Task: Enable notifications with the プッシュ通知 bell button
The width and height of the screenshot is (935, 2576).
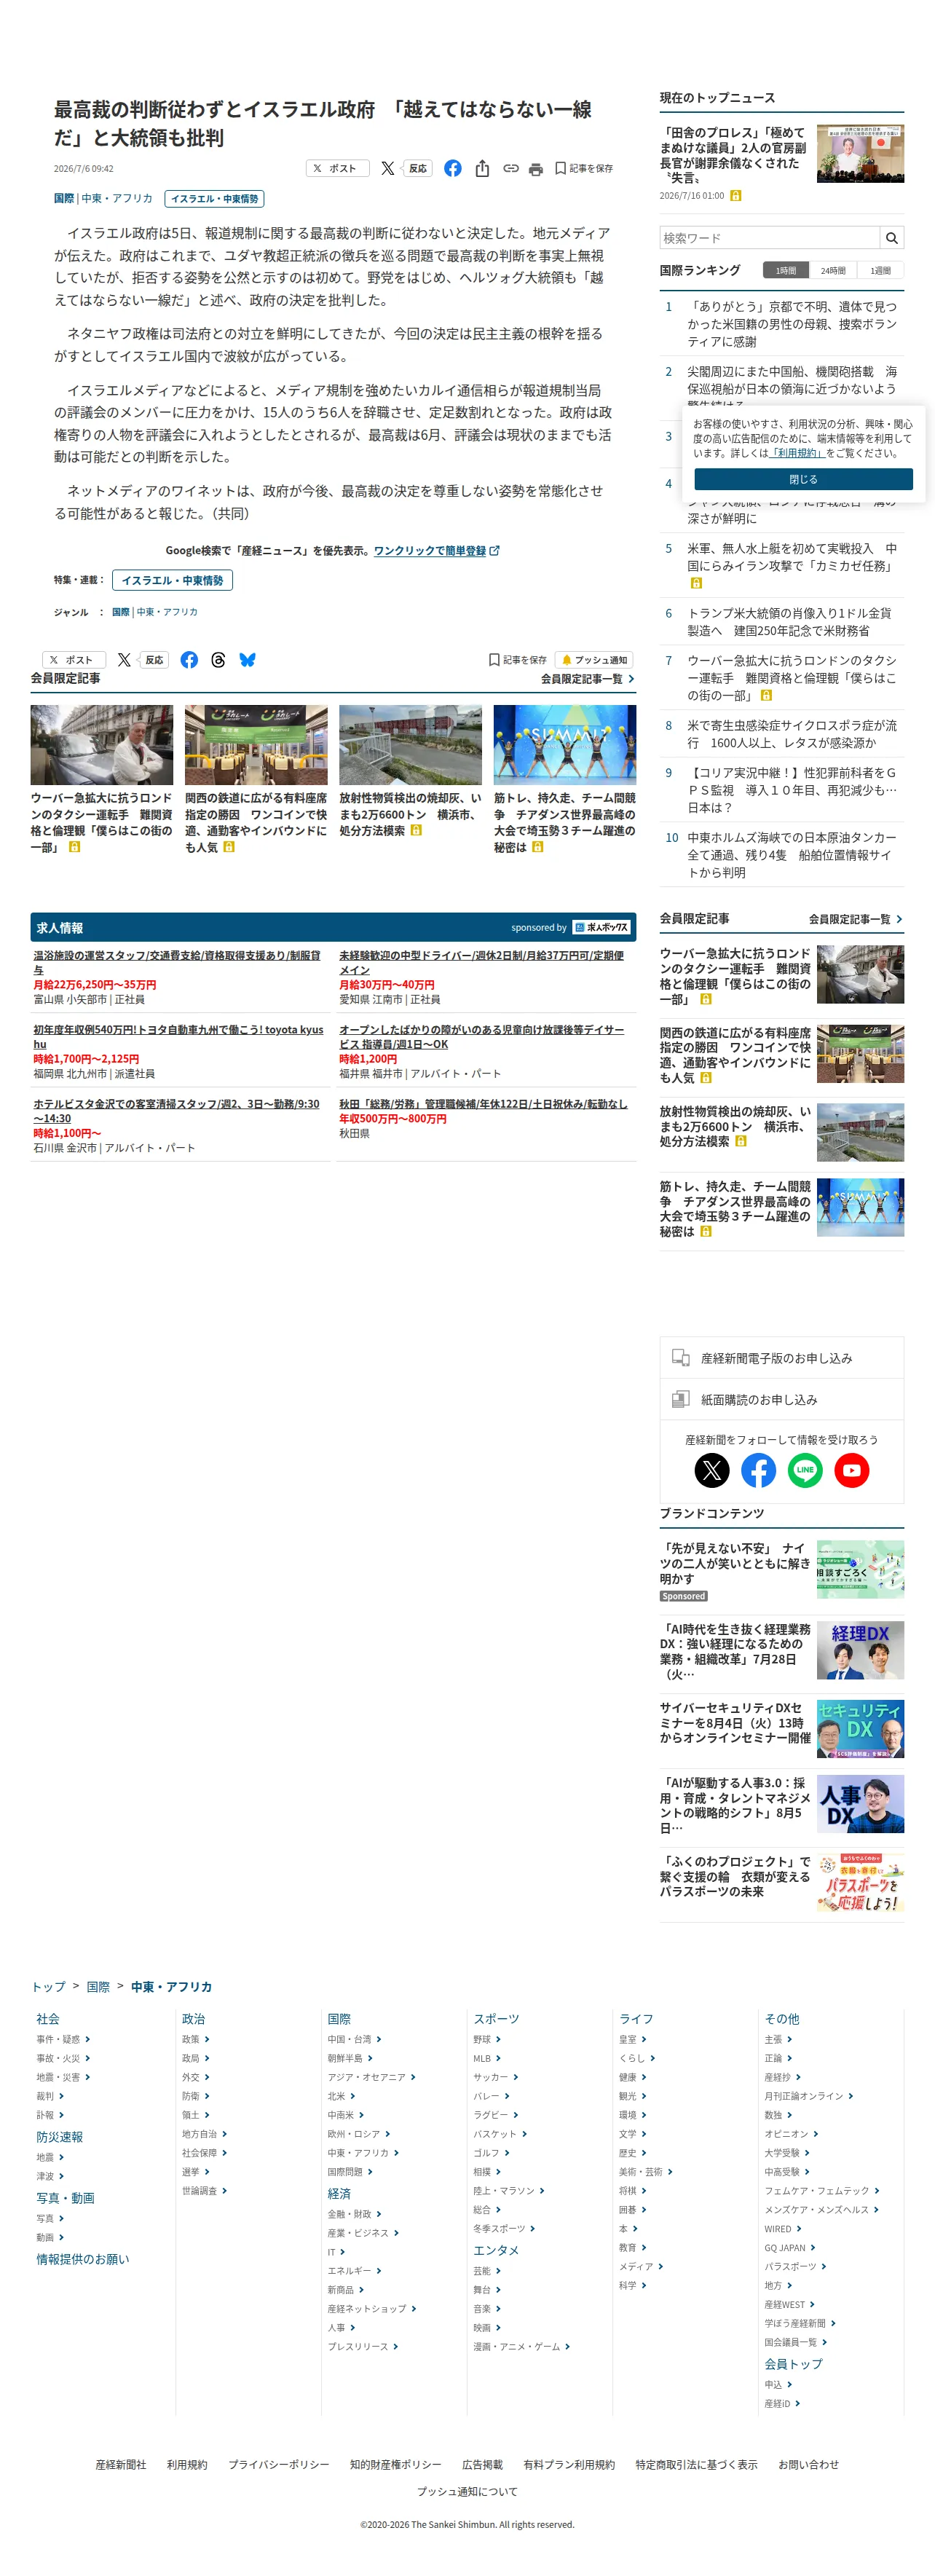Action: (x=594, y=660)
